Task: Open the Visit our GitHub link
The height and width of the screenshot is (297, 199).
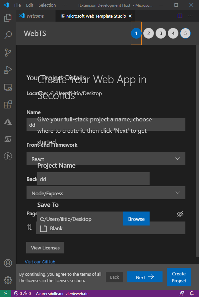Action: click(x=40, y=262)
